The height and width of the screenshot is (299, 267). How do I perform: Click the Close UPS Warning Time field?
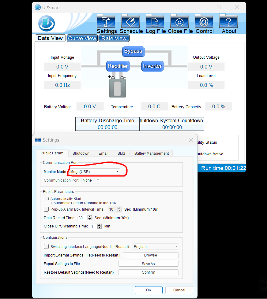[x=93, y=226]
